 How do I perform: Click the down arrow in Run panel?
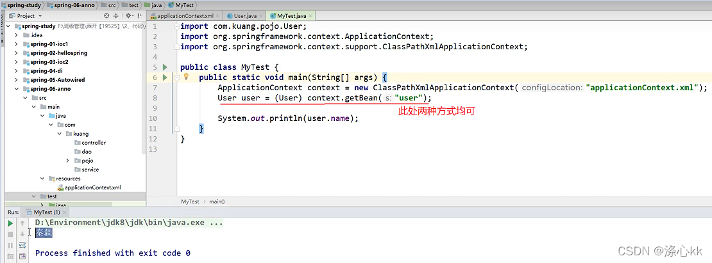point(22,234)
